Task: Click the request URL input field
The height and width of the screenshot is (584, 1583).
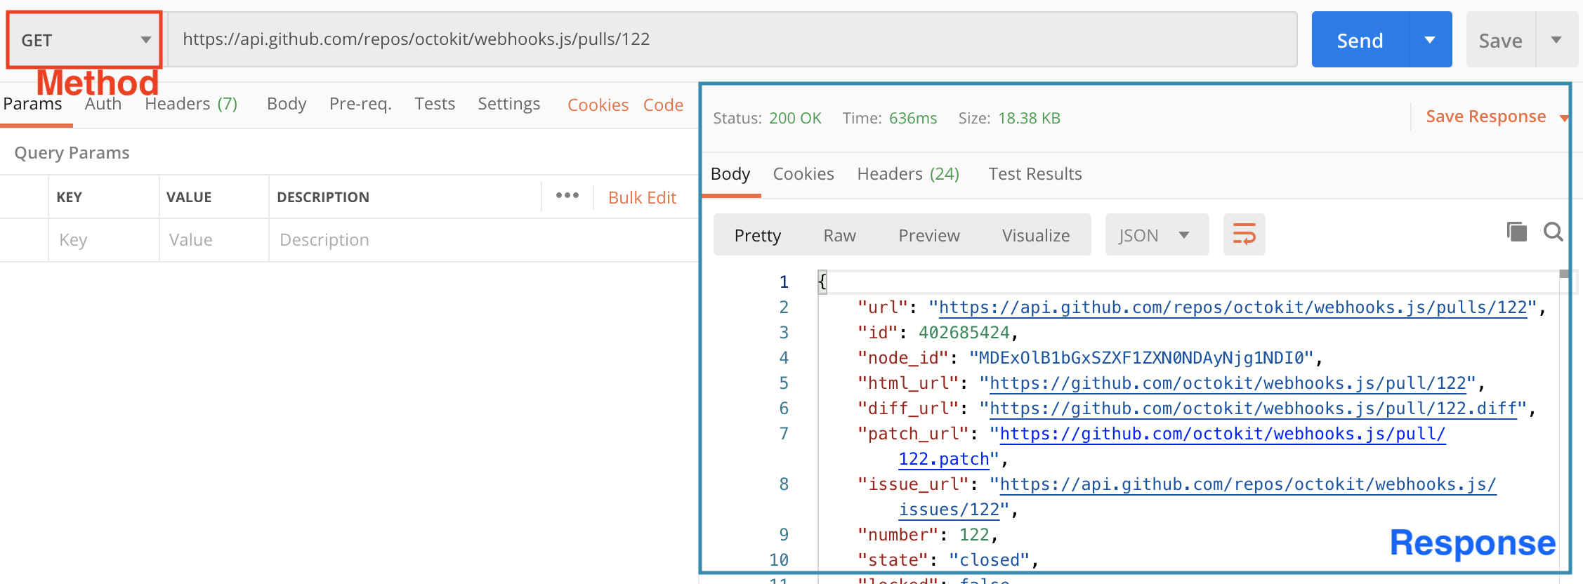Action: coord(733,39)
